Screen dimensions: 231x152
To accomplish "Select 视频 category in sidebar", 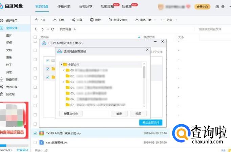I will click(9, 43).
